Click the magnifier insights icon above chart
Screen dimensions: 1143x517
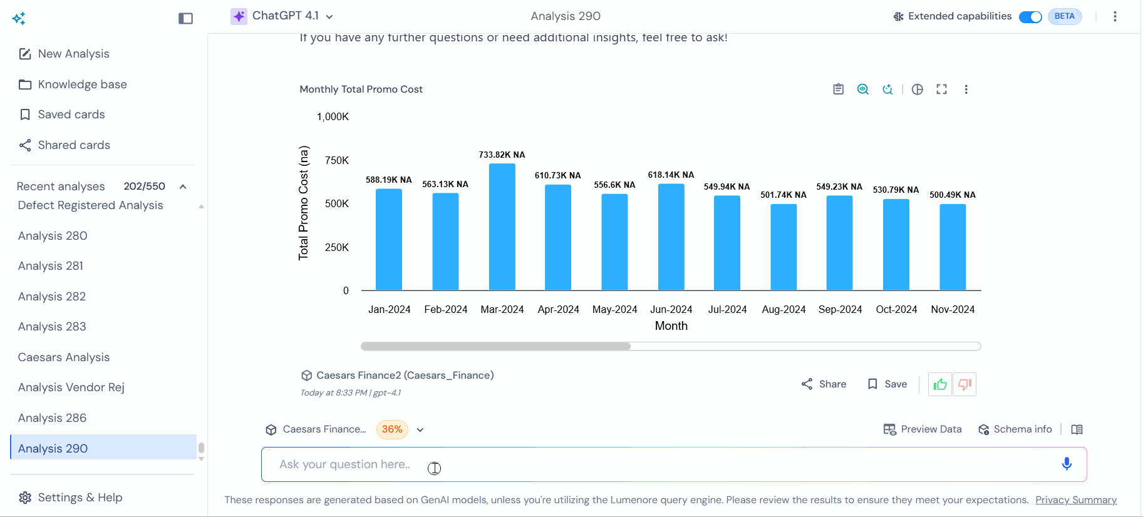862,90
